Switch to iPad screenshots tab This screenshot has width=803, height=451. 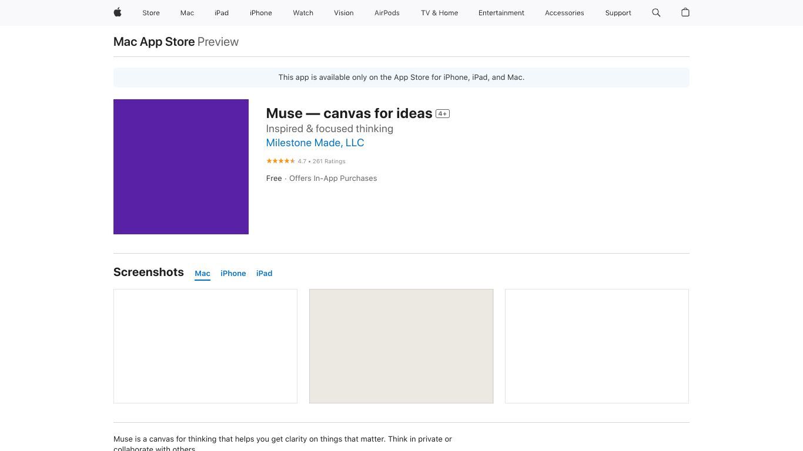tap(264, 274)
